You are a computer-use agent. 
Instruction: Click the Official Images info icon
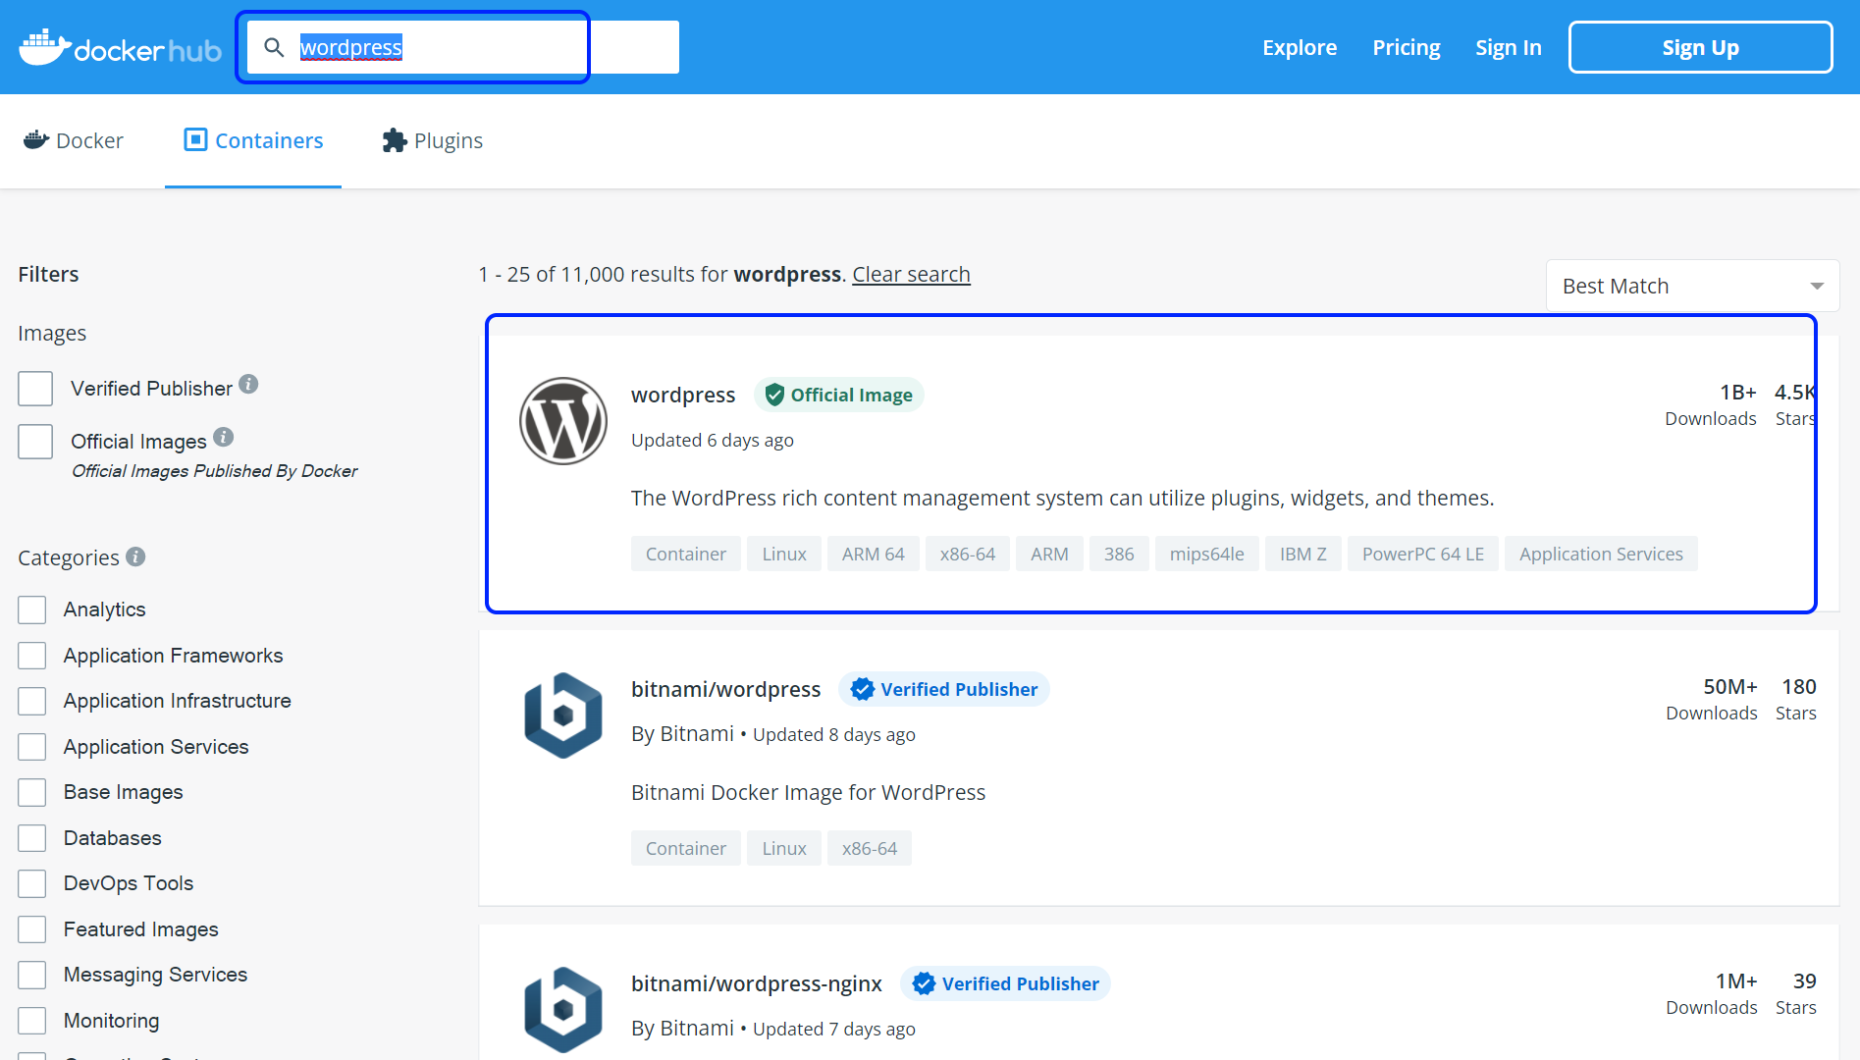tap(224, 438)
